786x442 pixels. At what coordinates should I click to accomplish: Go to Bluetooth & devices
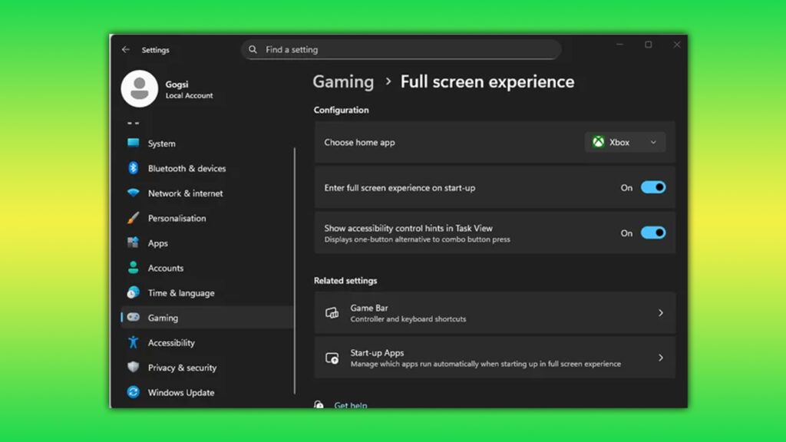pos(206,168)
